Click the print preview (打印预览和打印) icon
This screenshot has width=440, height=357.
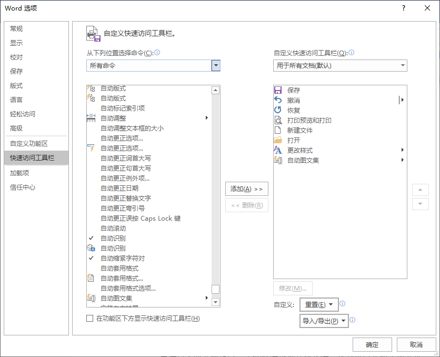coord(278,120)
